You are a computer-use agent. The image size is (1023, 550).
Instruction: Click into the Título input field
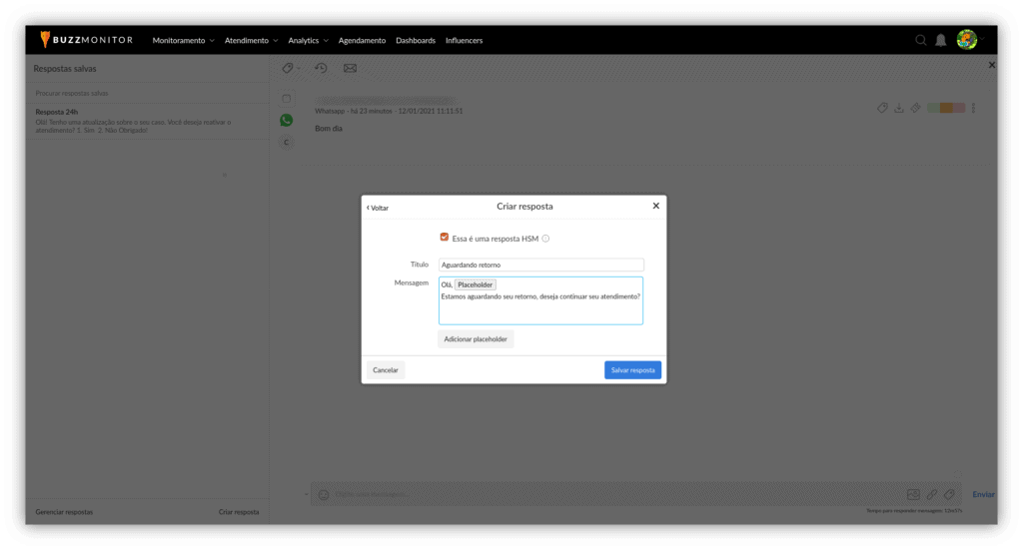pyautogui.click(x=540, y=266)
